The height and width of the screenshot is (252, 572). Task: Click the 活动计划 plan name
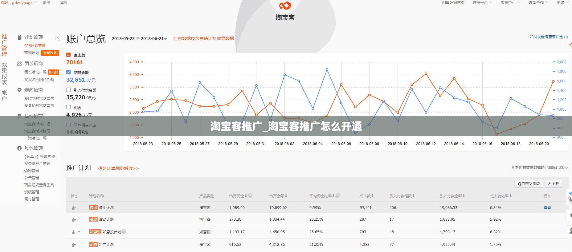coord(106,219)
